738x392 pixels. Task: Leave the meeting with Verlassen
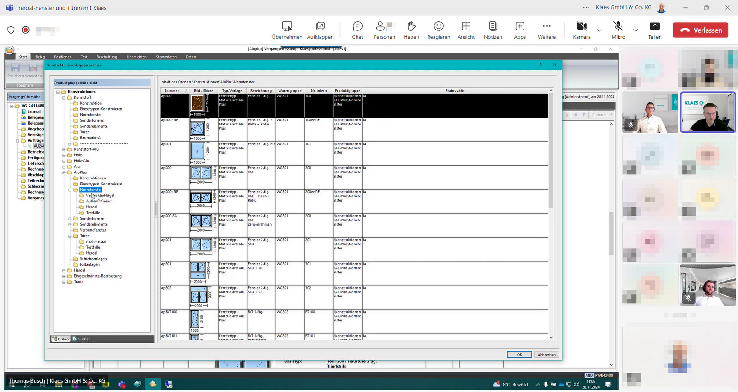coord(701,30)
